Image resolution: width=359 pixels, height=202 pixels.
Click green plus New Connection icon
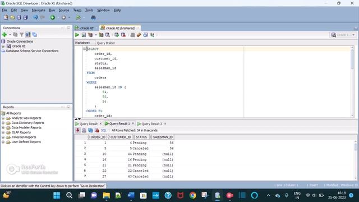4,35
